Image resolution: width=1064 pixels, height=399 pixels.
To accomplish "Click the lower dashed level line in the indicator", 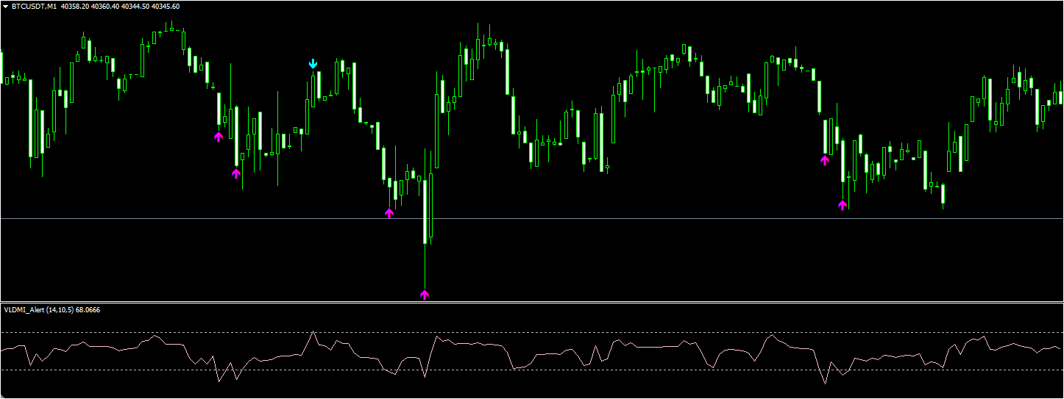I will click(x=531, y=370).
